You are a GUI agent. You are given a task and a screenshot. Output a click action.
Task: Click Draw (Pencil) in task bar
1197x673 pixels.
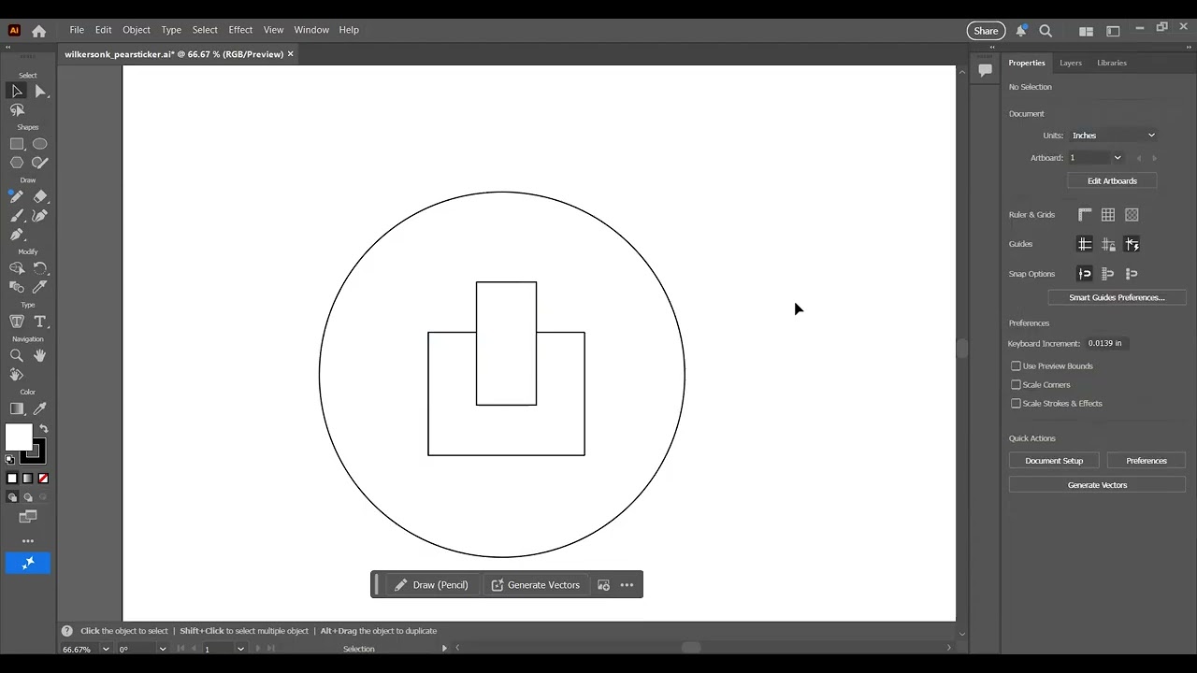[x=430, y=585]
